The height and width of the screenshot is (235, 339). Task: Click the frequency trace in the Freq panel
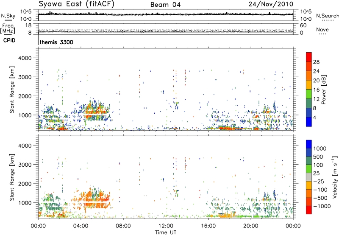pyautogui.click(x=166, y=32)
